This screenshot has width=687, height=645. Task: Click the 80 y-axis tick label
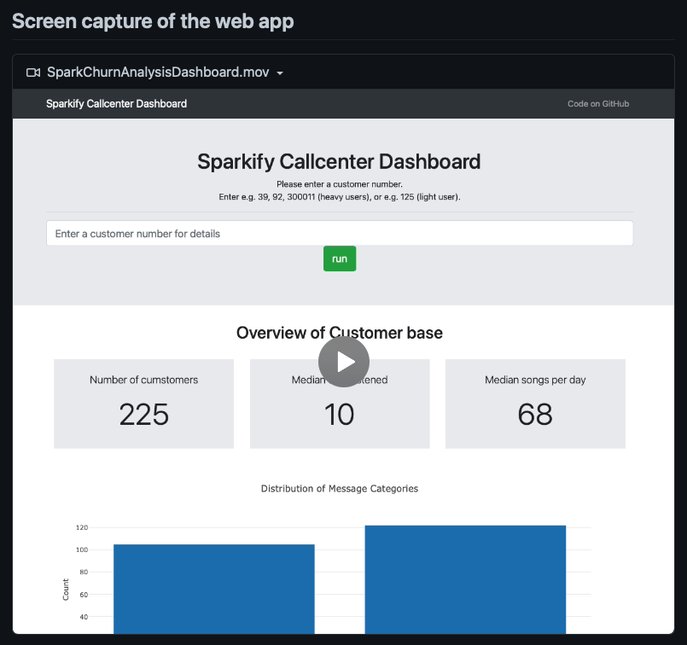tap(84, 572)
